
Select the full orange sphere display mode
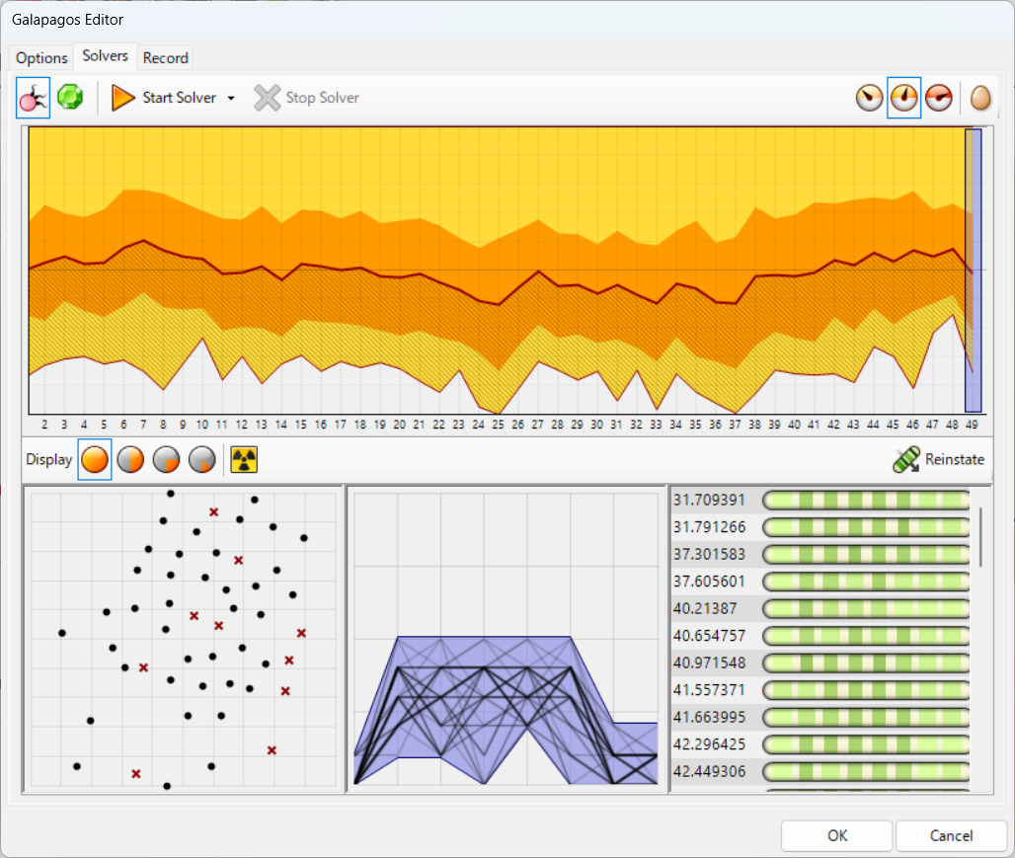pyautogui.click(x=95, y=459)
